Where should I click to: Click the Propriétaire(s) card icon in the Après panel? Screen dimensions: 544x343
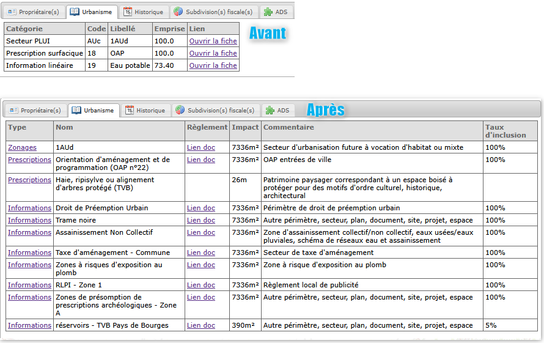point(13,111)
